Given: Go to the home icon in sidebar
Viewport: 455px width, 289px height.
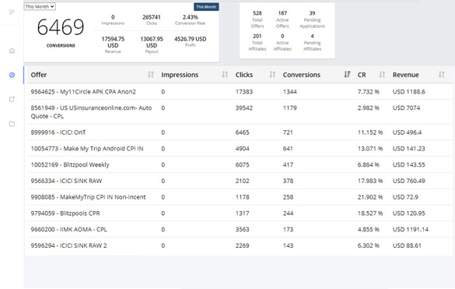Looking at the screenshot, I should click(12, 51).
